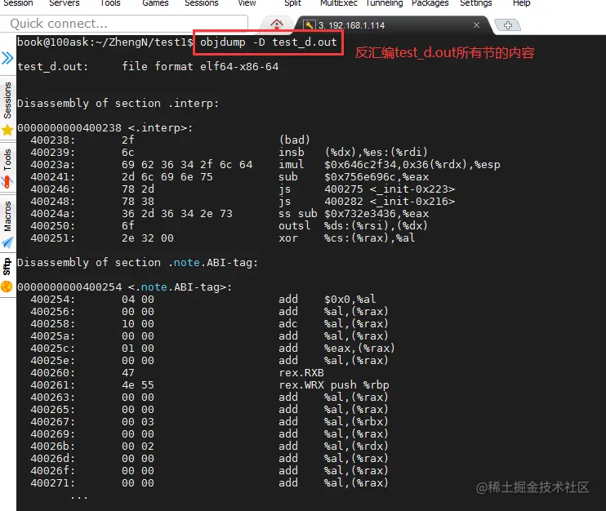Click the 'objdump -D test_d.out' command text

[268, 42]
